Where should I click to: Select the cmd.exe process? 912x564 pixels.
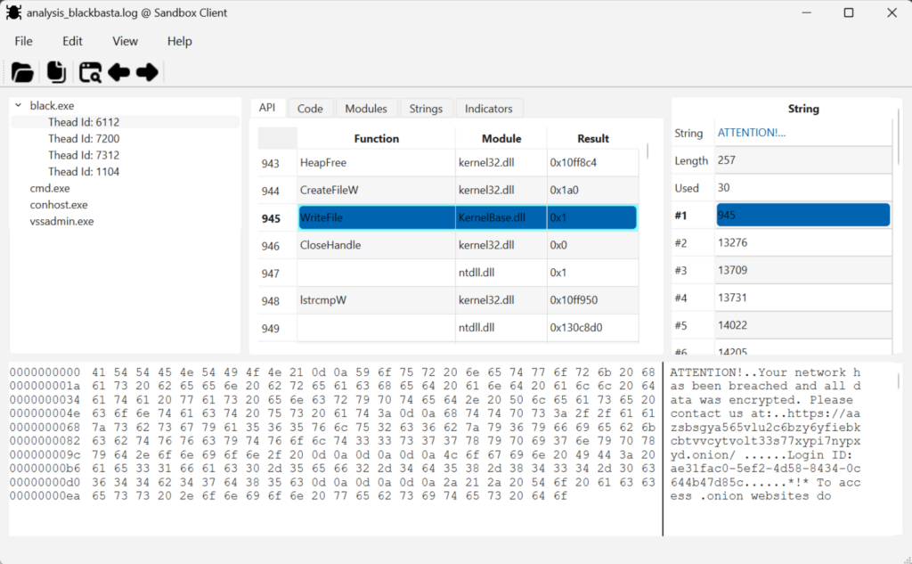click(x=50, y=188)
